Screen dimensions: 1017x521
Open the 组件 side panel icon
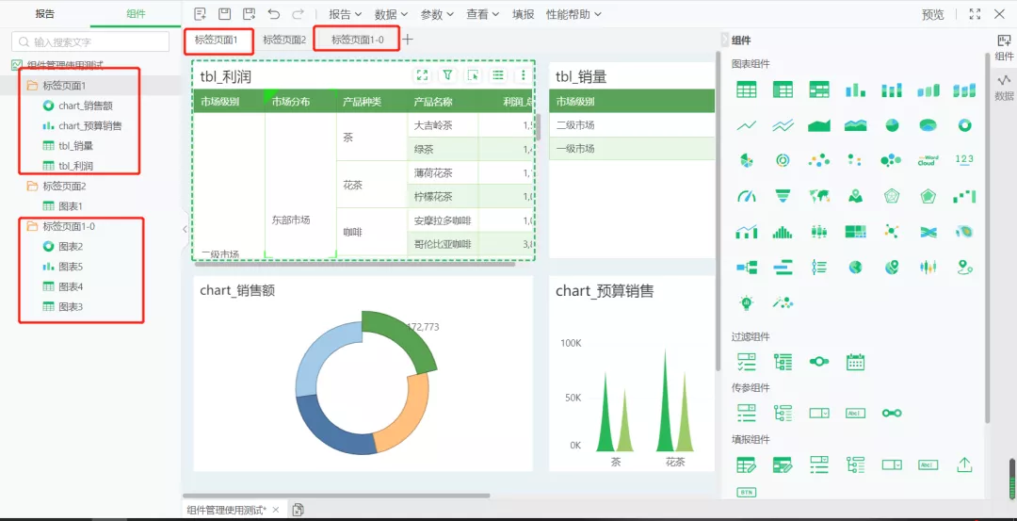point(1004,47)
